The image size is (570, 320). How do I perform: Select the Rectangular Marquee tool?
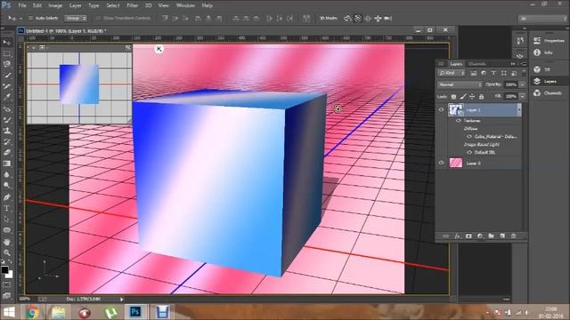6,53
